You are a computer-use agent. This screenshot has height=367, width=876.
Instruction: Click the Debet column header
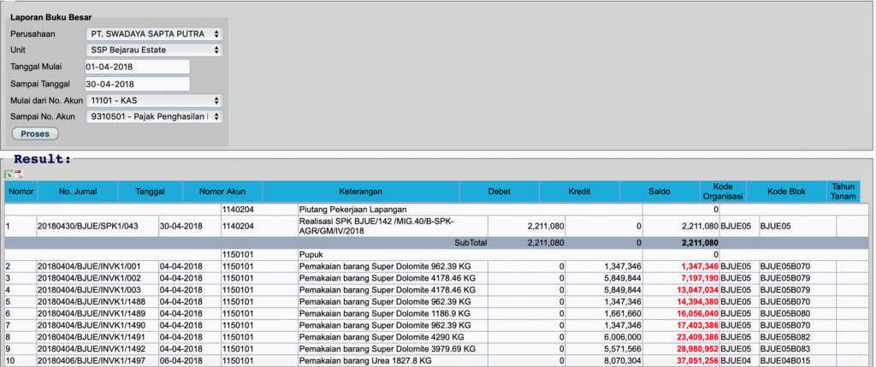pos(500,192)
